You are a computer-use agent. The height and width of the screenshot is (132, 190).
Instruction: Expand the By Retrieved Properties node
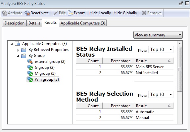18,50
